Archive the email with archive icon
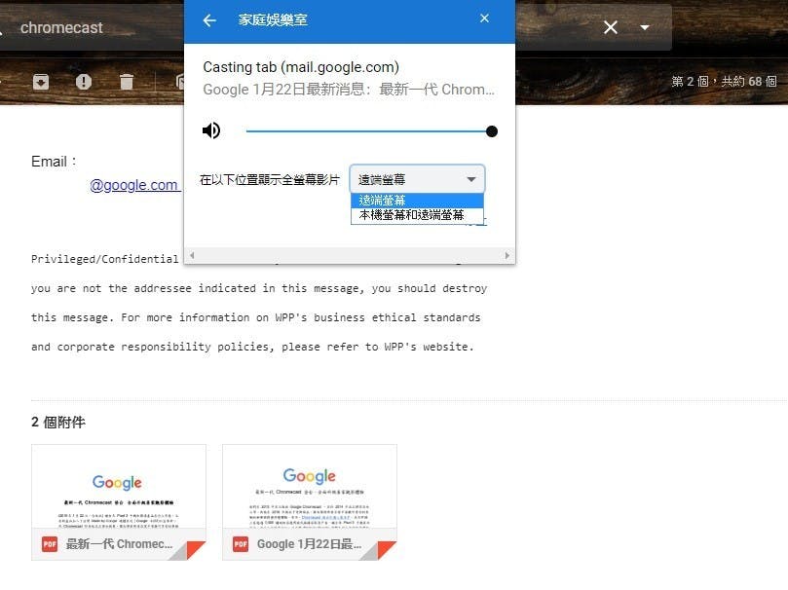Image resolution: width=788 pixels, height=590 pixels. [x=41, y=82]
